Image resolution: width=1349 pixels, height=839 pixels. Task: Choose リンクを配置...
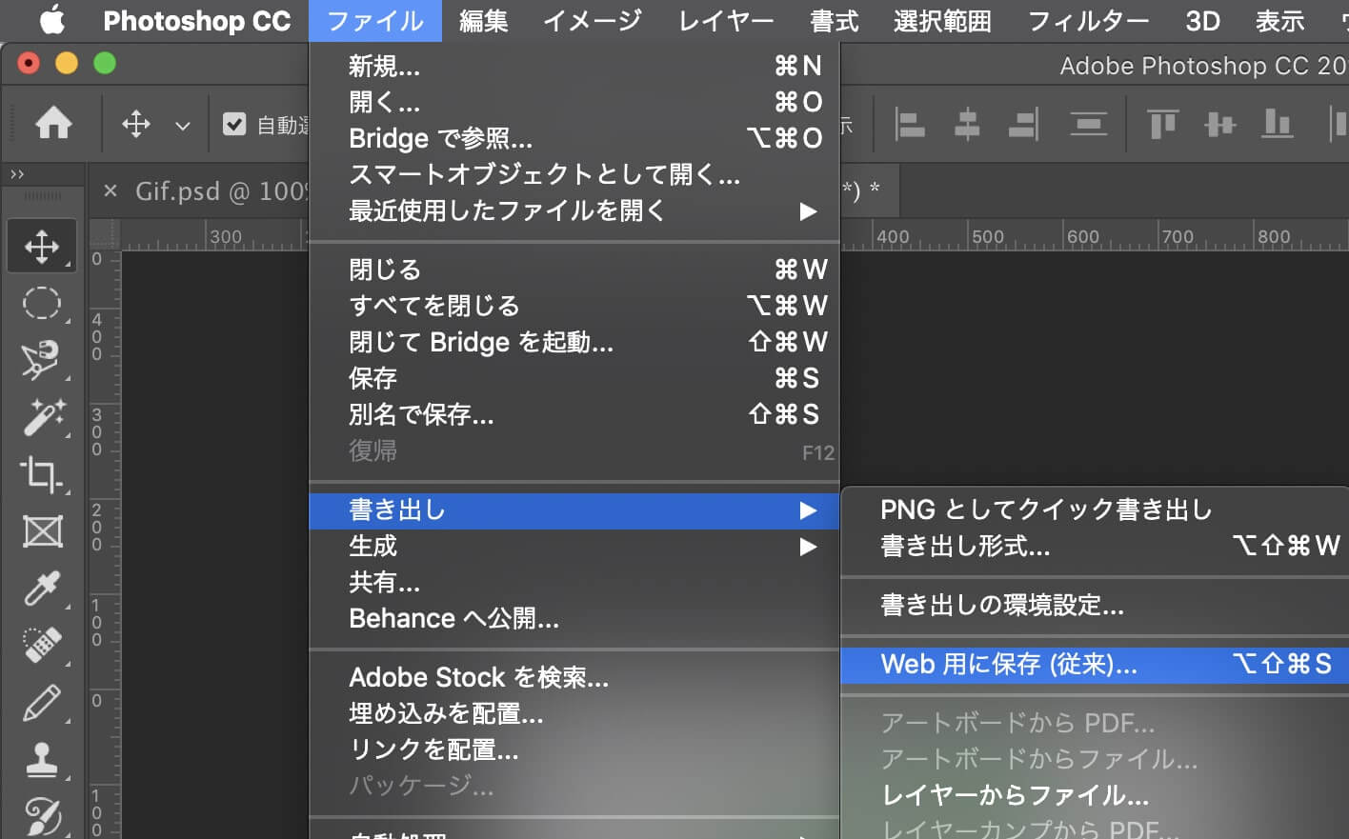(x=574, y=750)
